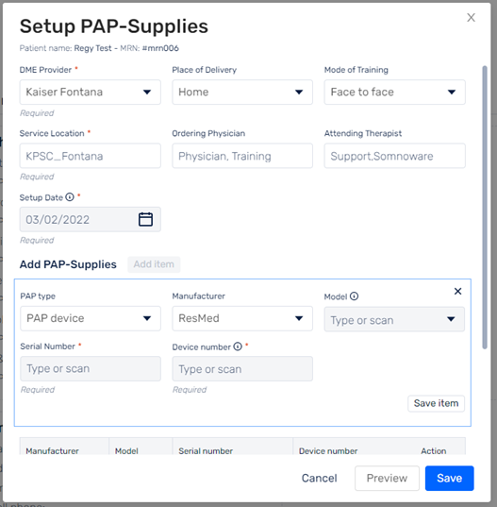The image size is (497, 507).
Task: Click the info icon next to Model
Action: [x=354, y=296]
